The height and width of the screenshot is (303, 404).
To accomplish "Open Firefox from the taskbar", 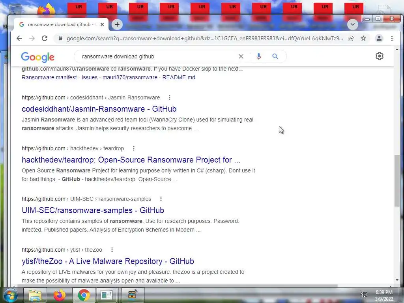I will point(59,295).
